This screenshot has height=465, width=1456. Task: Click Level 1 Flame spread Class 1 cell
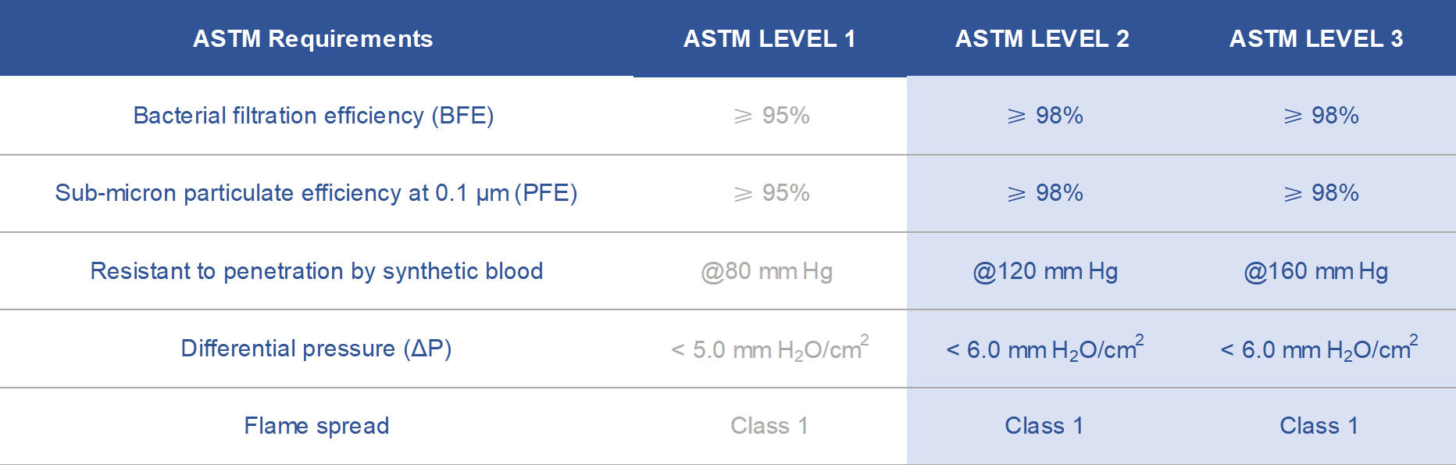pyautogui.click(x=769, y=426)
